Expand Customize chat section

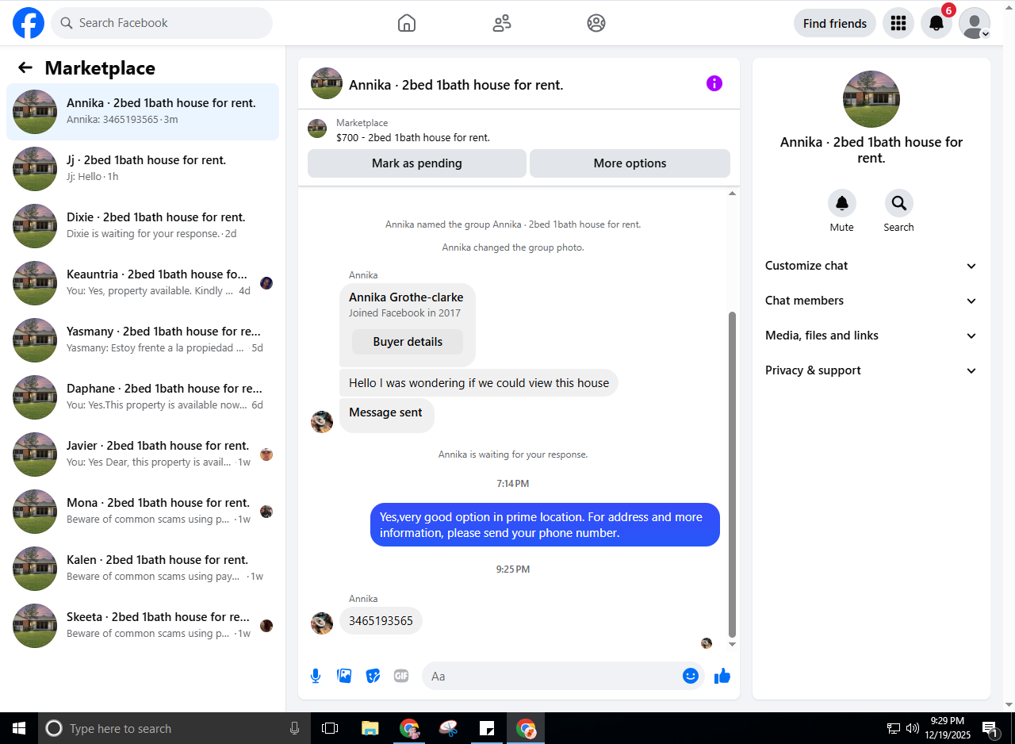point(871,266)
